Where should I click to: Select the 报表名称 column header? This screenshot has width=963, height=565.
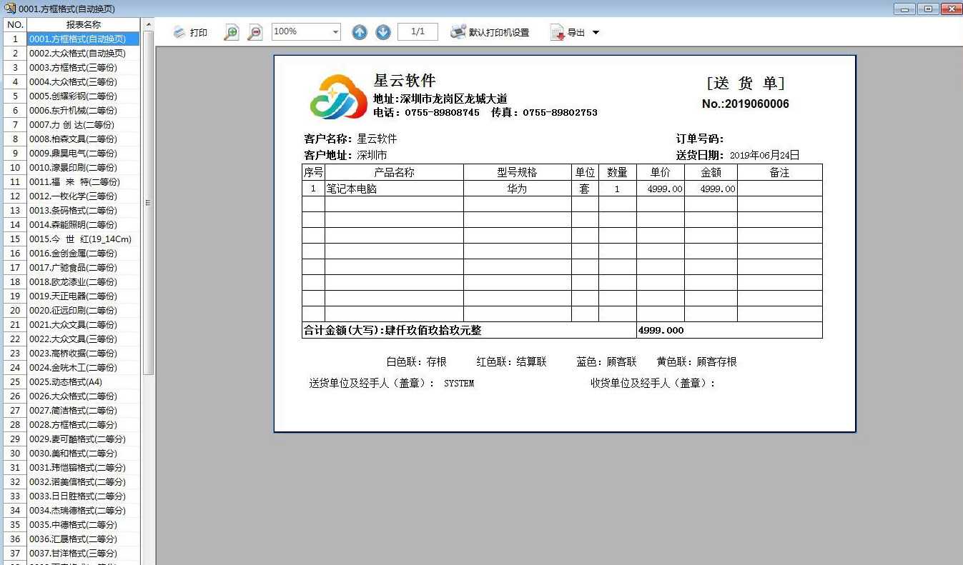pos(84,24)
